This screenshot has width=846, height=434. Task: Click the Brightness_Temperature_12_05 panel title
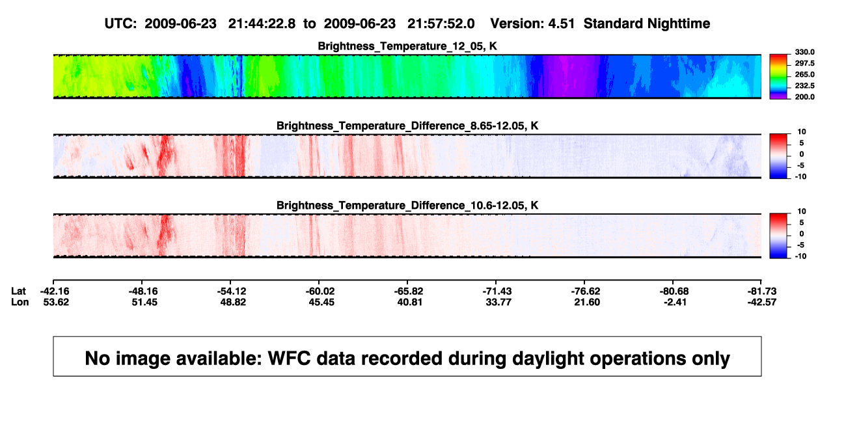[x=407, y=46]
